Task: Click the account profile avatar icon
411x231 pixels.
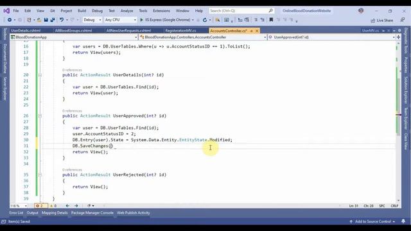Action: pyautogui.click(x=361, y=11)
